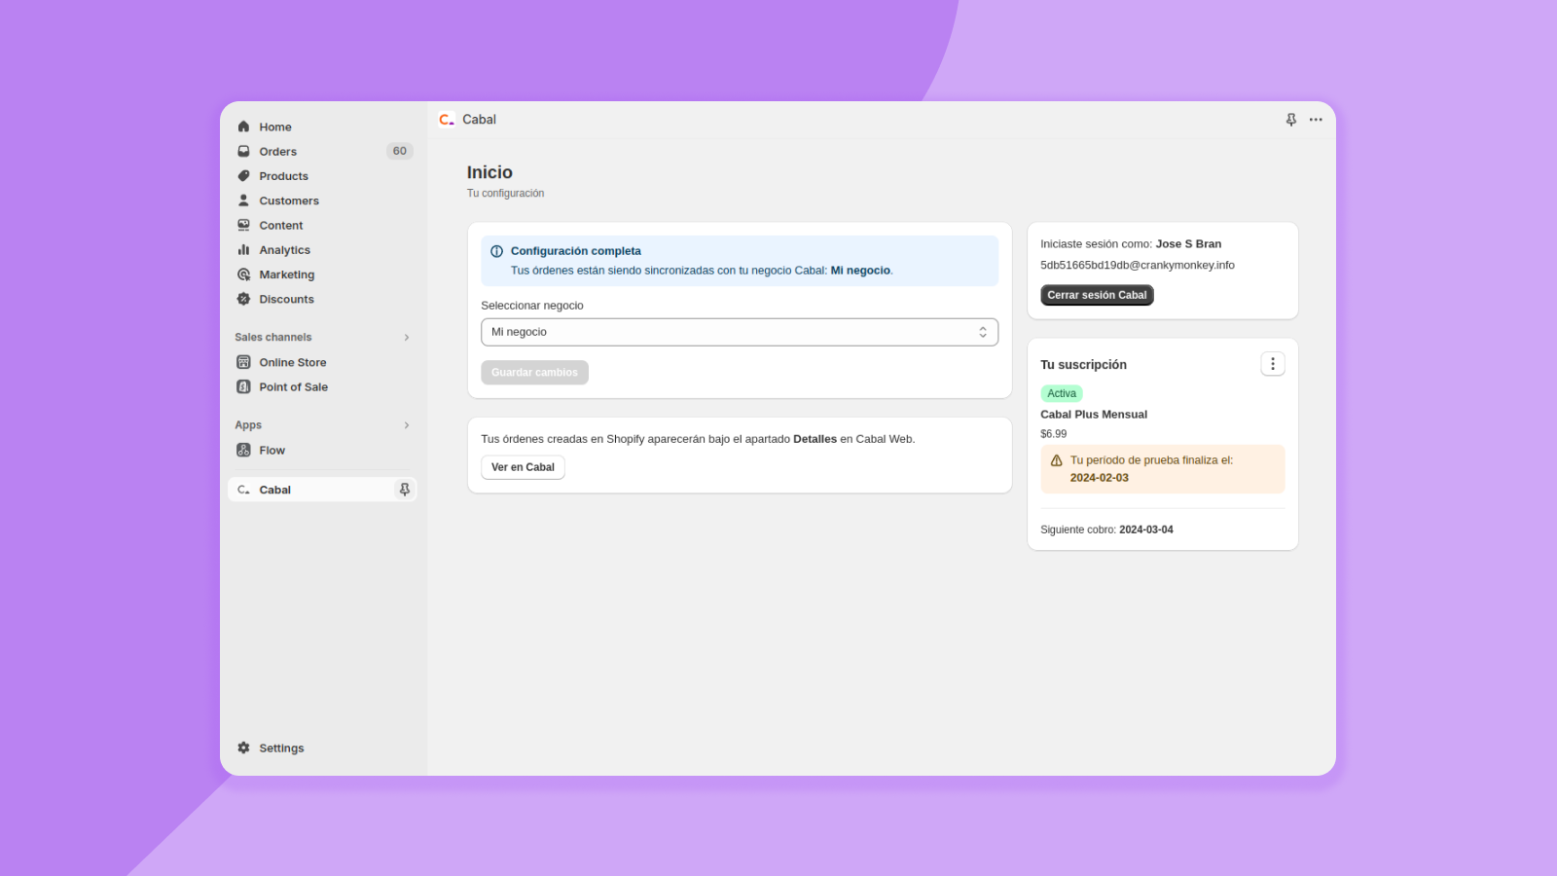Click bold word Detalles in description
Viewport: 1557px width, 876px height.
(815, 439)
